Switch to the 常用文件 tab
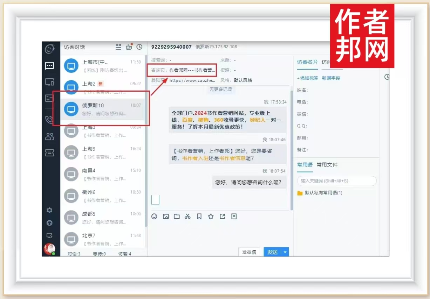The image size is (430, 299). [327, 165]
